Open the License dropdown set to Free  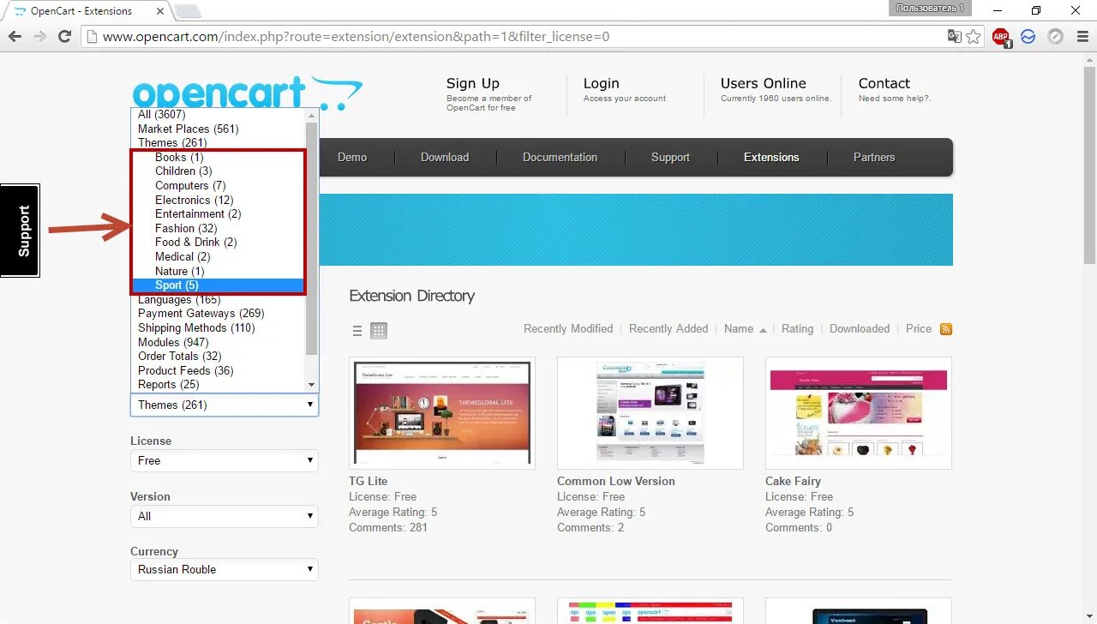[225, 460]
